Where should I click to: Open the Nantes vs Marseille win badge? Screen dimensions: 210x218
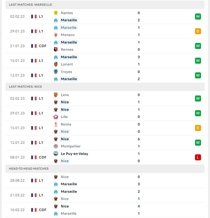pos(198,17)
